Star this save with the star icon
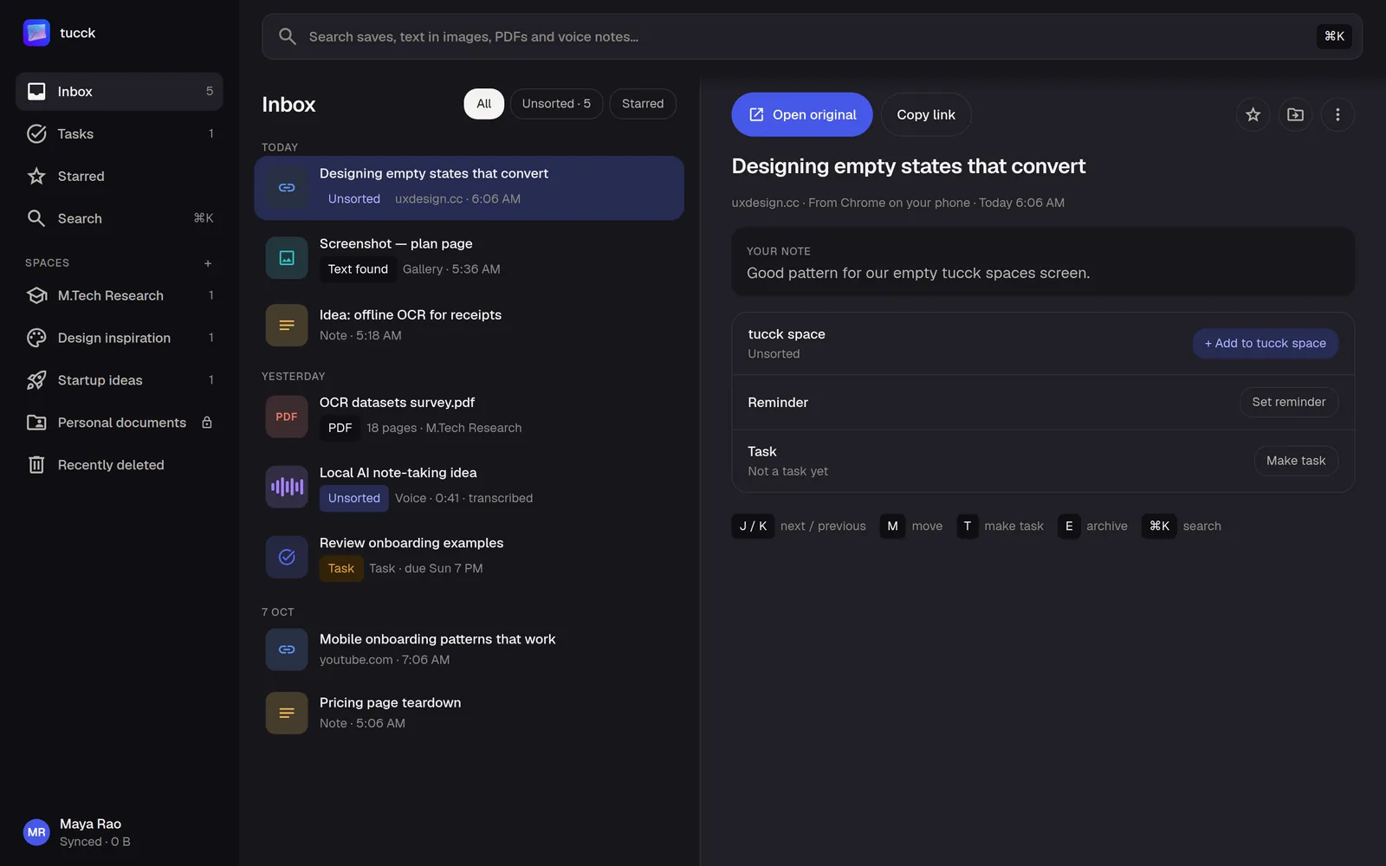1386x866 pixels. (1253, 114)
